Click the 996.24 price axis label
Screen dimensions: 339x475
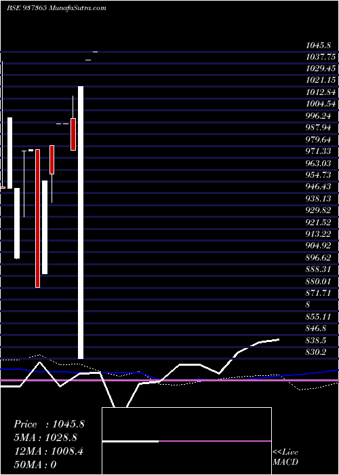(x=319, y=116)
